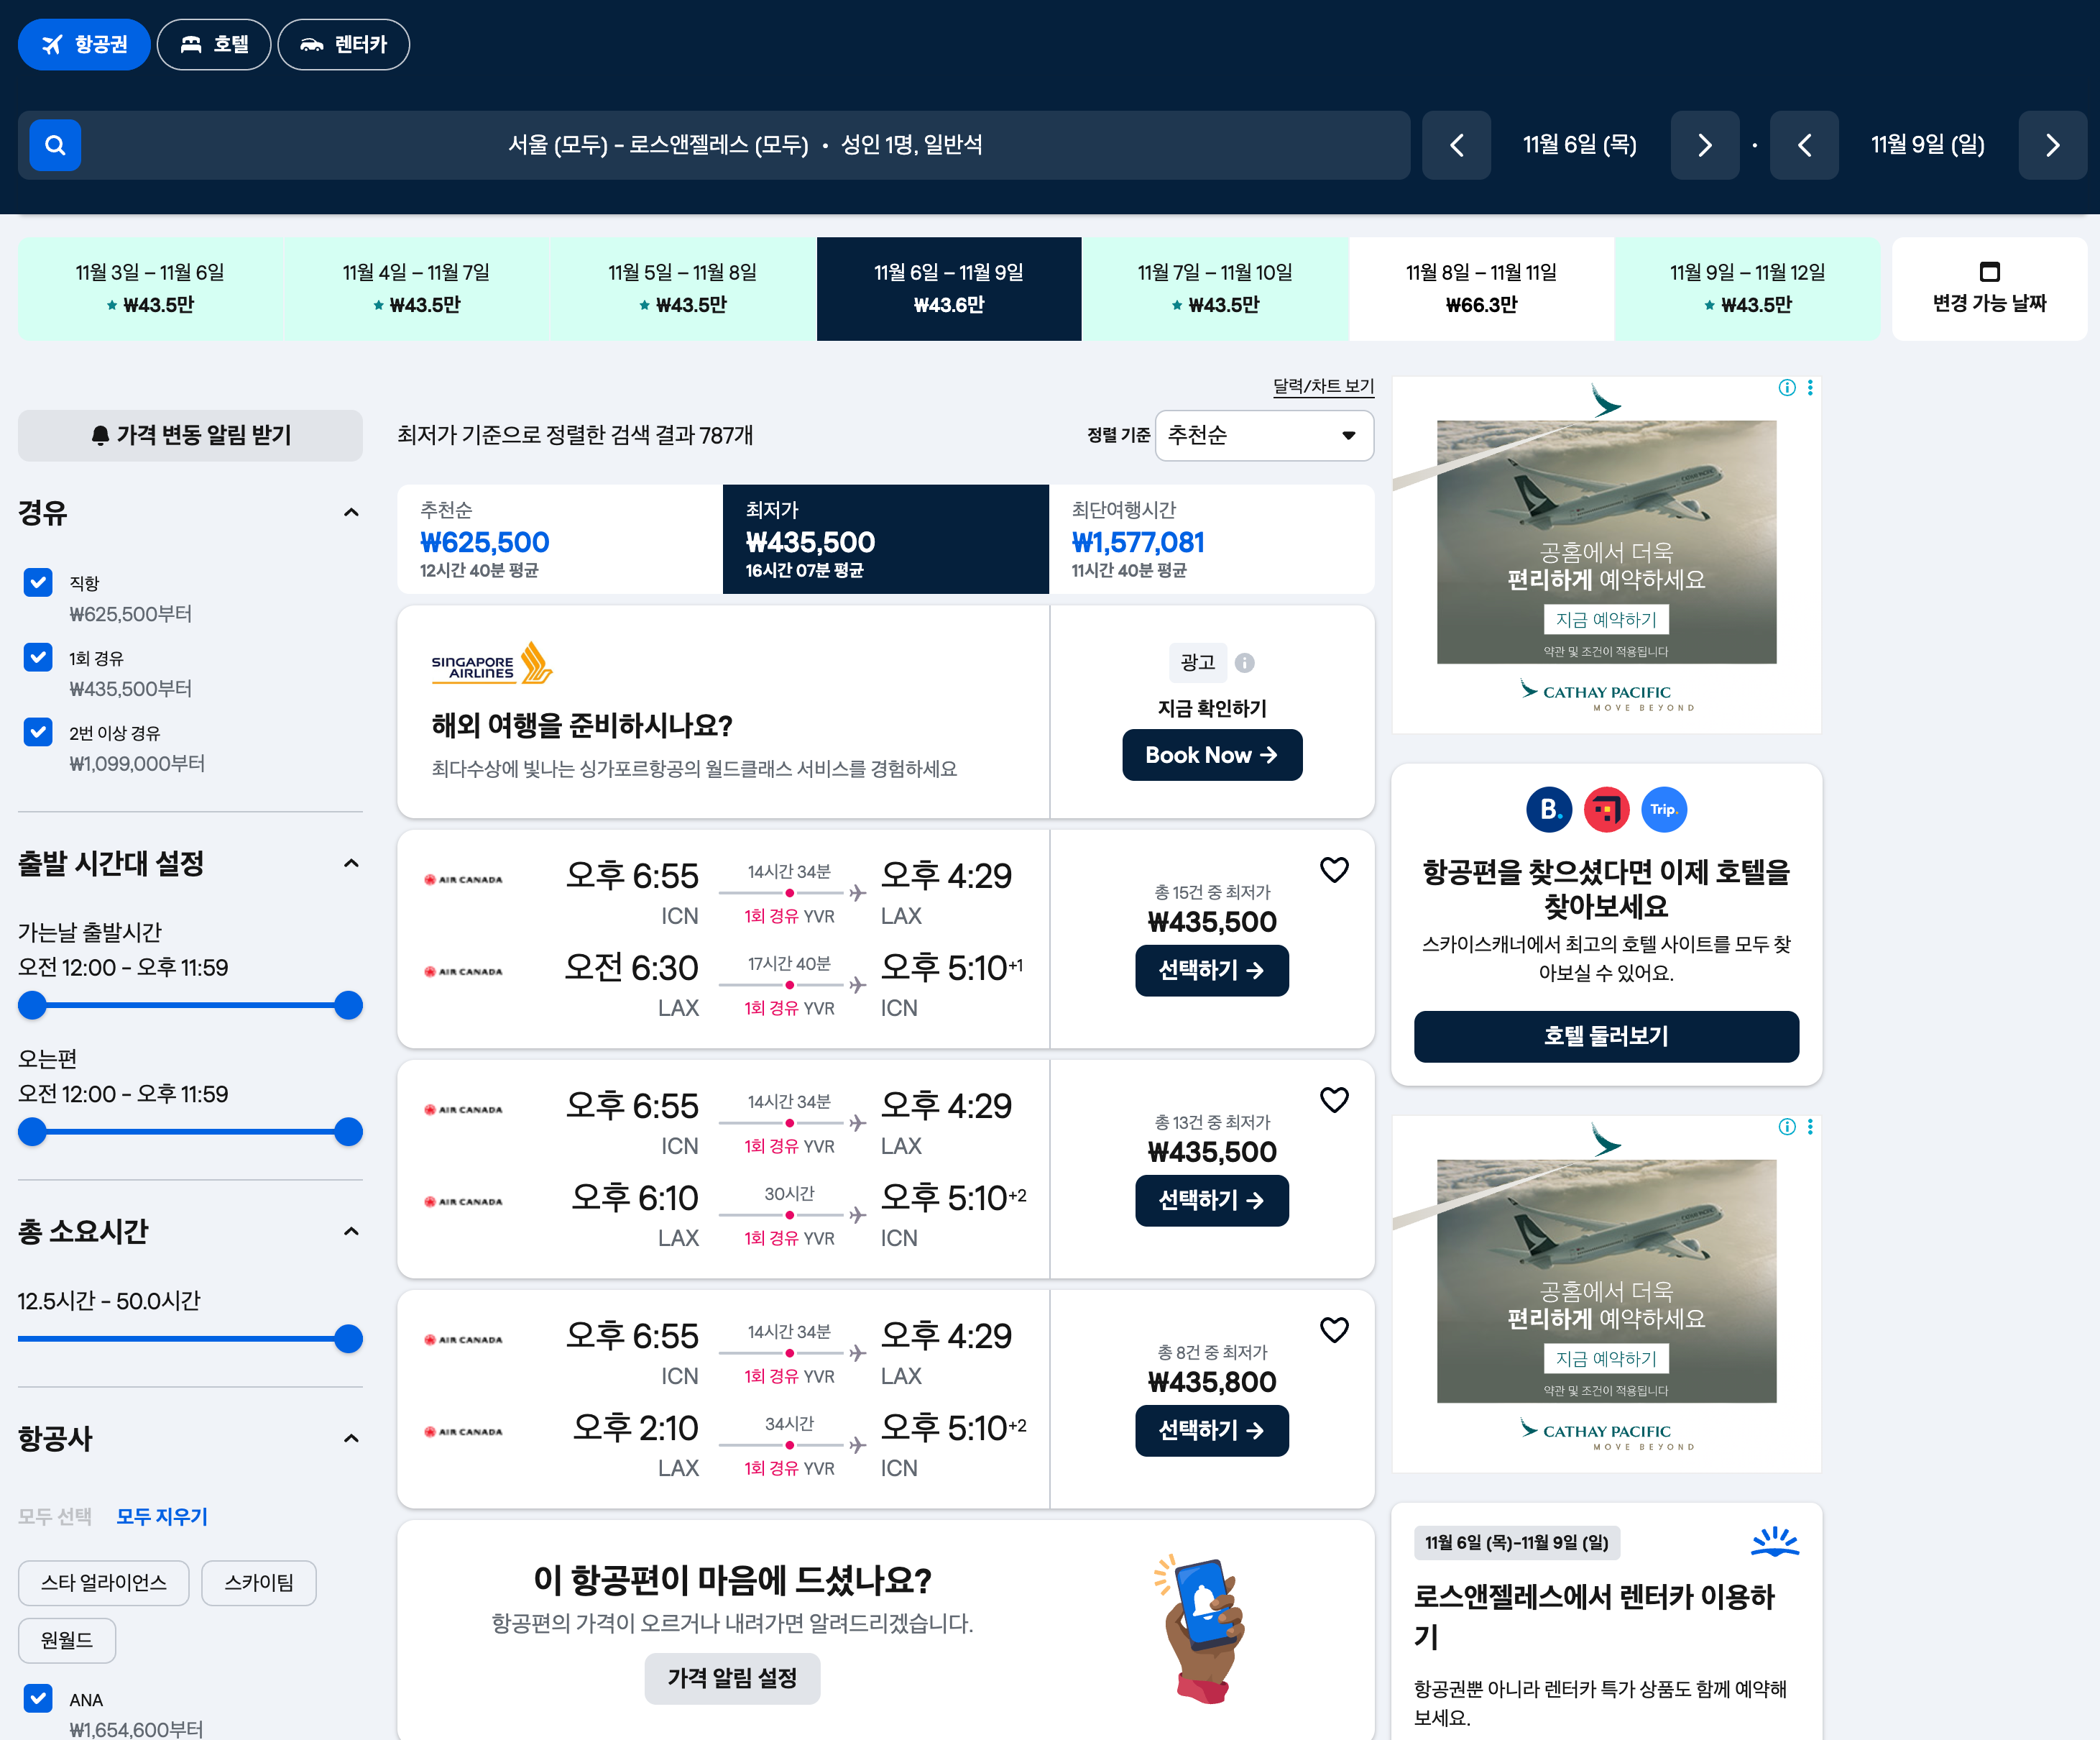Go to previous departure date arrow
Image resolution: width=2100 pixels, height=1740 pixels.
pyautogui.click(x=1456, y=145)
